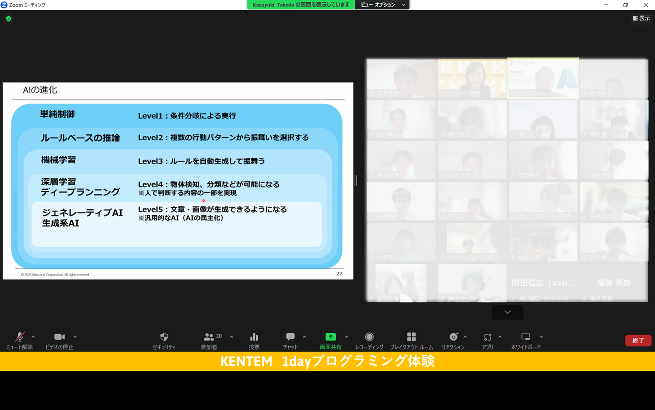
Task: Click the divider handle between slide and gallery
Action: click(356, 181)
